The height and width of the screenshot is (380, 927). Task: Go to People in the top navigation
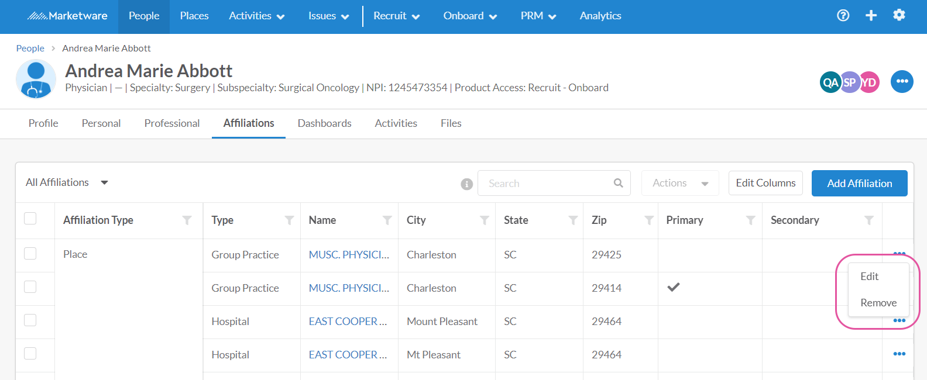[x=144, y=16]
